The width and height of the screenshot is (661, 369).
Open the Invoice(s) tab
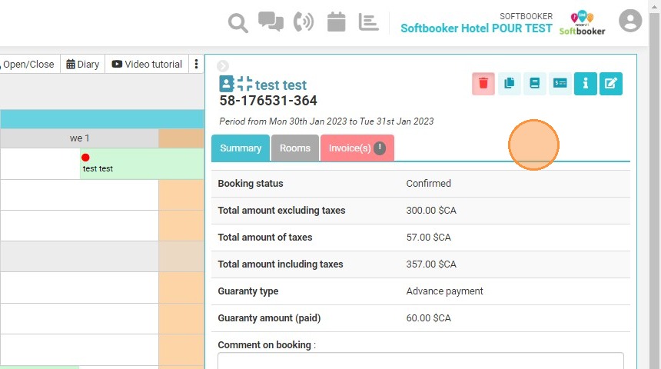click(x=357, y=148)
